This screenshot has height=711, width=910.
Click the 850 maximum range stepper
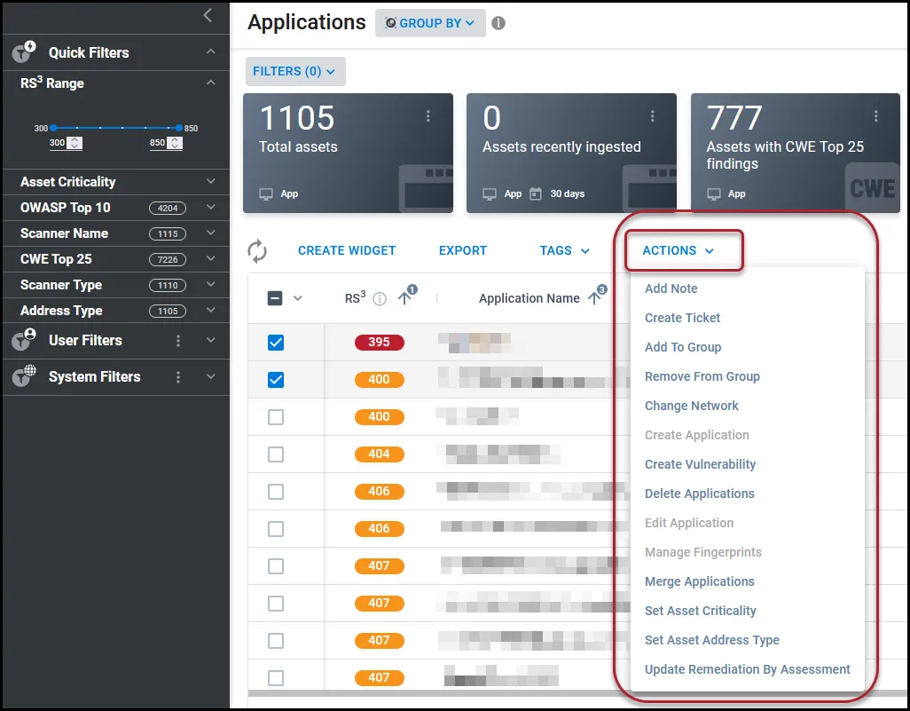176,143
